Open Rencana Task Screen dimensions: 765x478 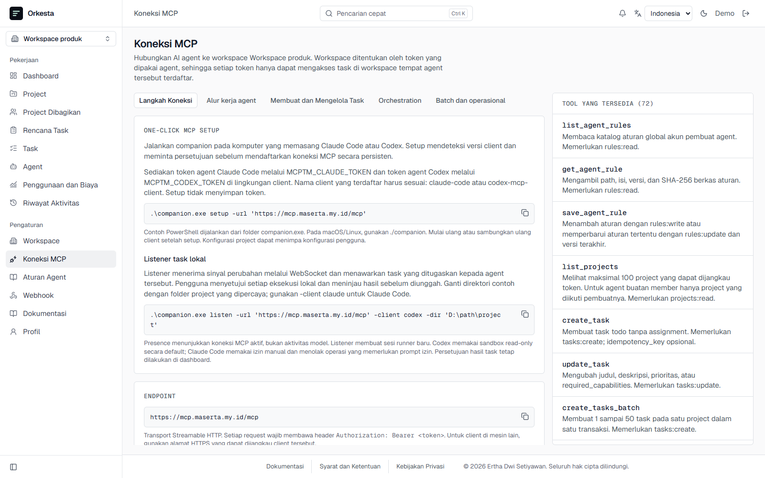61,130
